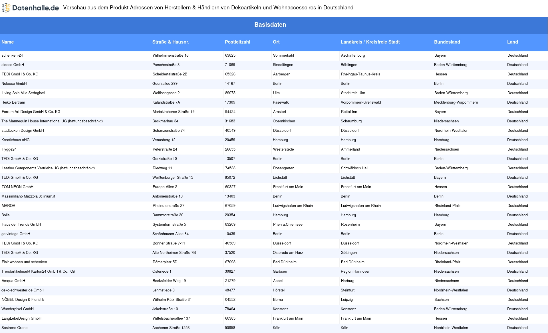The width and height of the screenshot is (548, 333).
Task: Click Living Asia Mila Sedaghati cell
Action: click(x=23, y=93)
